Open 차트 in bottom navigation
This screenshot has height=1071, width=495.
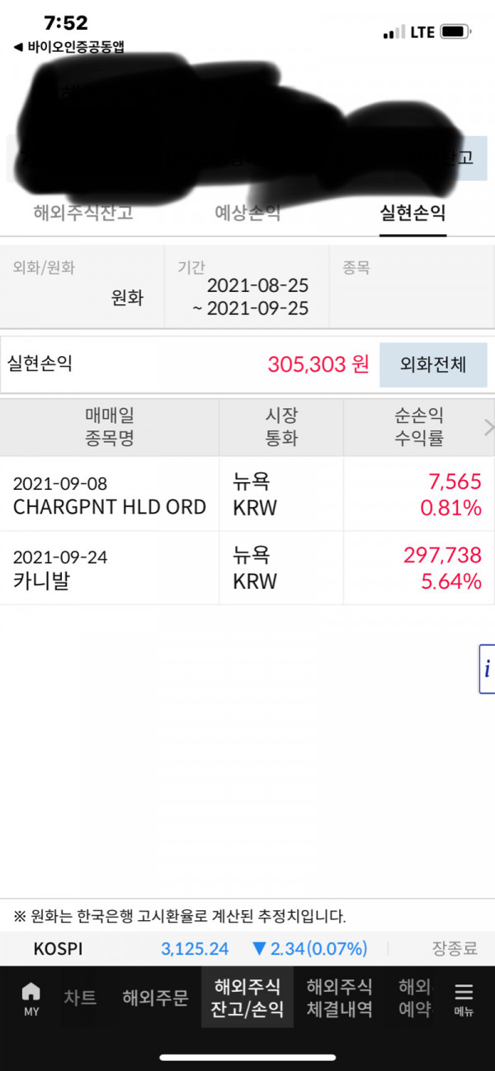80,998
